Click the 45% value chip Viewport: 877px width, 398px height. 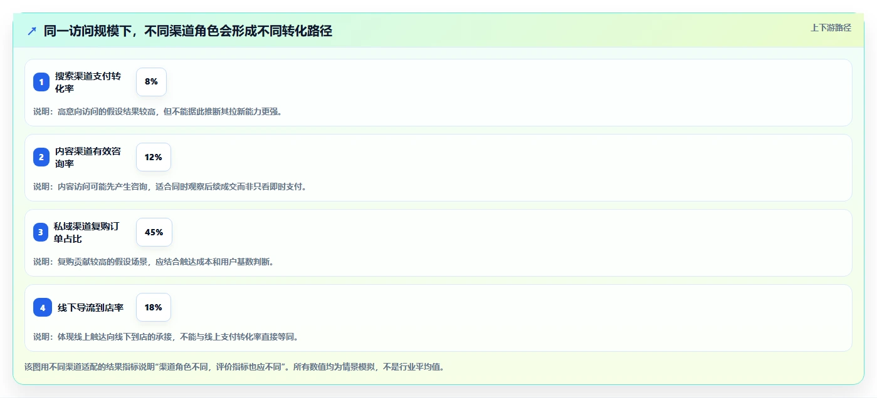[x=154, y=232]
